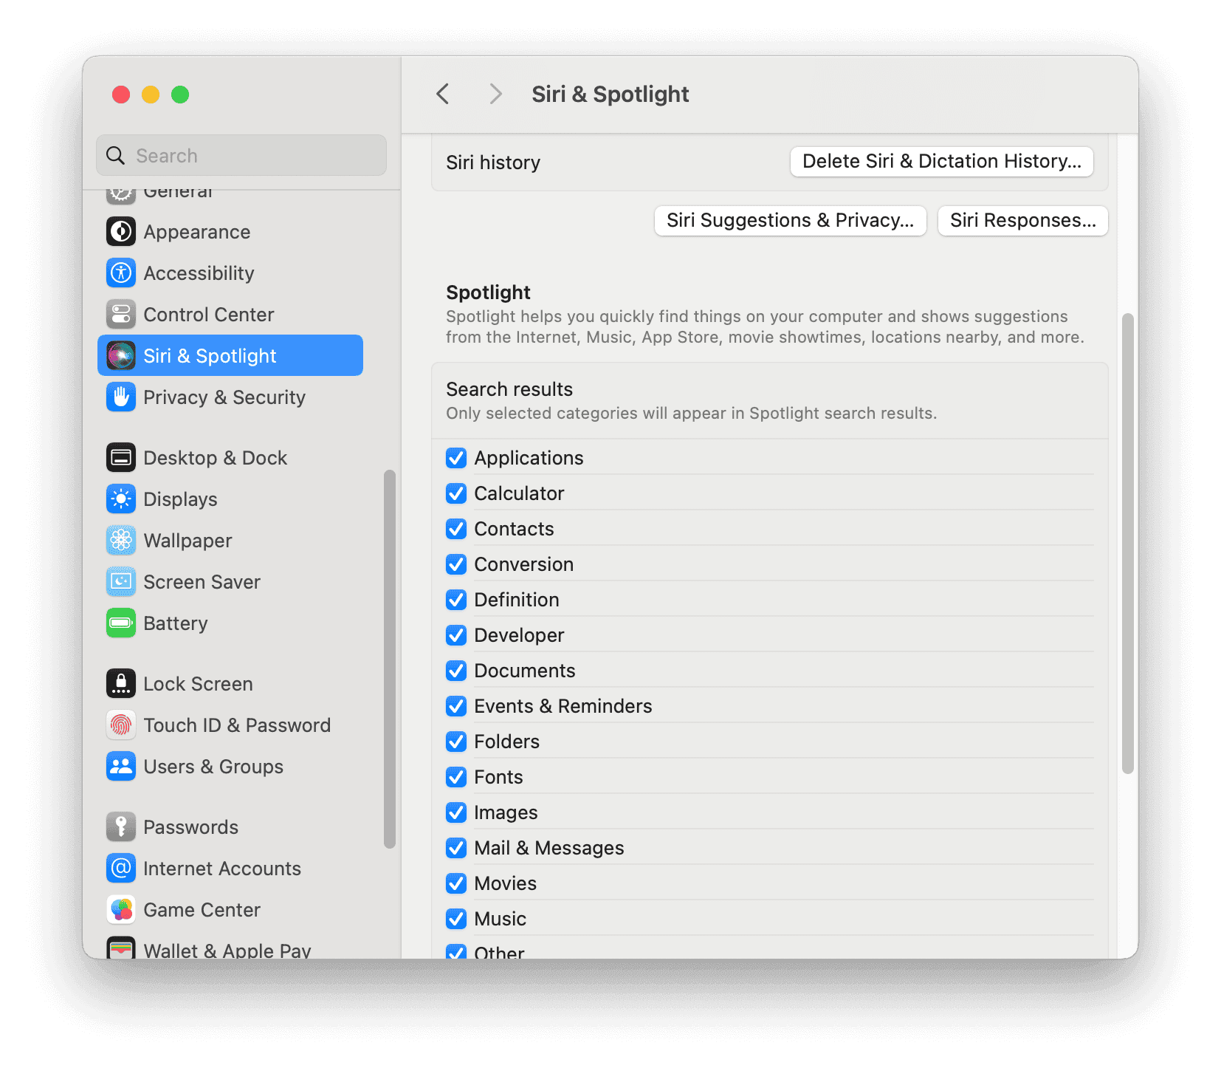Open Siri Responses options

[x=1022, y=221]
